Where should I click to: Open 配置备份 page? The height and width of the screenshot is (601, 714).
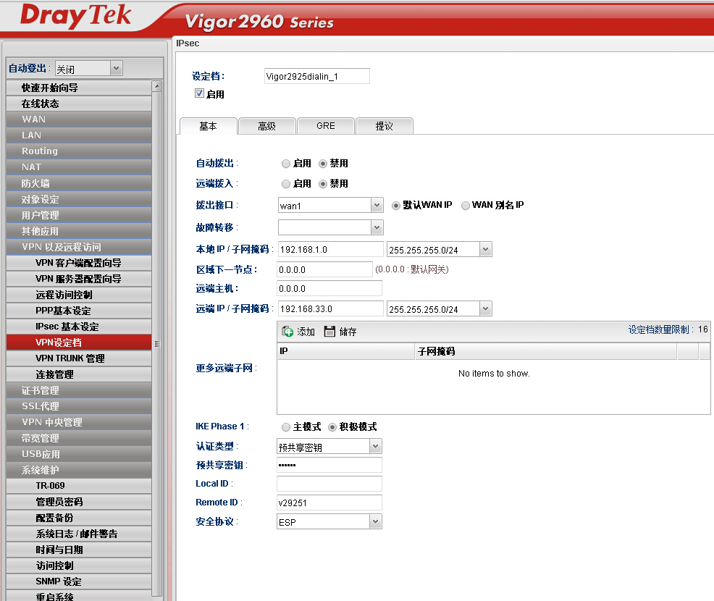79,518
